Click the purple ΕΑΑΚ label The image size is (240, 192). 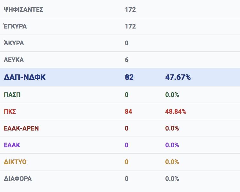pos(12,145)
